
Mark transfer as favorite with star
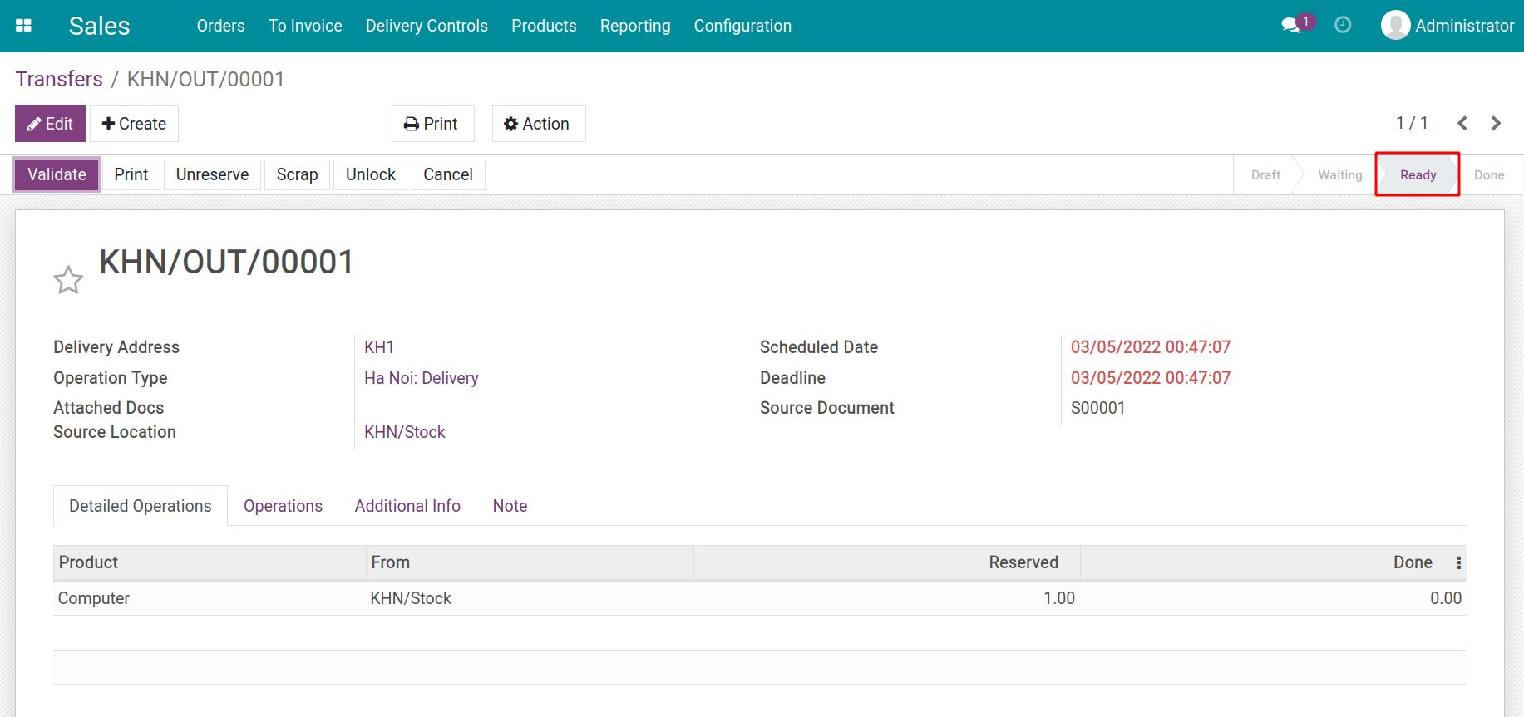pyautogui.click(x=68, y=280)
